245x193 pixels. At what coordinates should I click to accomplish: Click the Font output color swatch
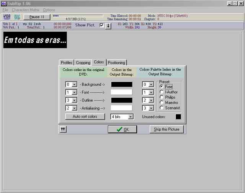click(x=122, y=92)
